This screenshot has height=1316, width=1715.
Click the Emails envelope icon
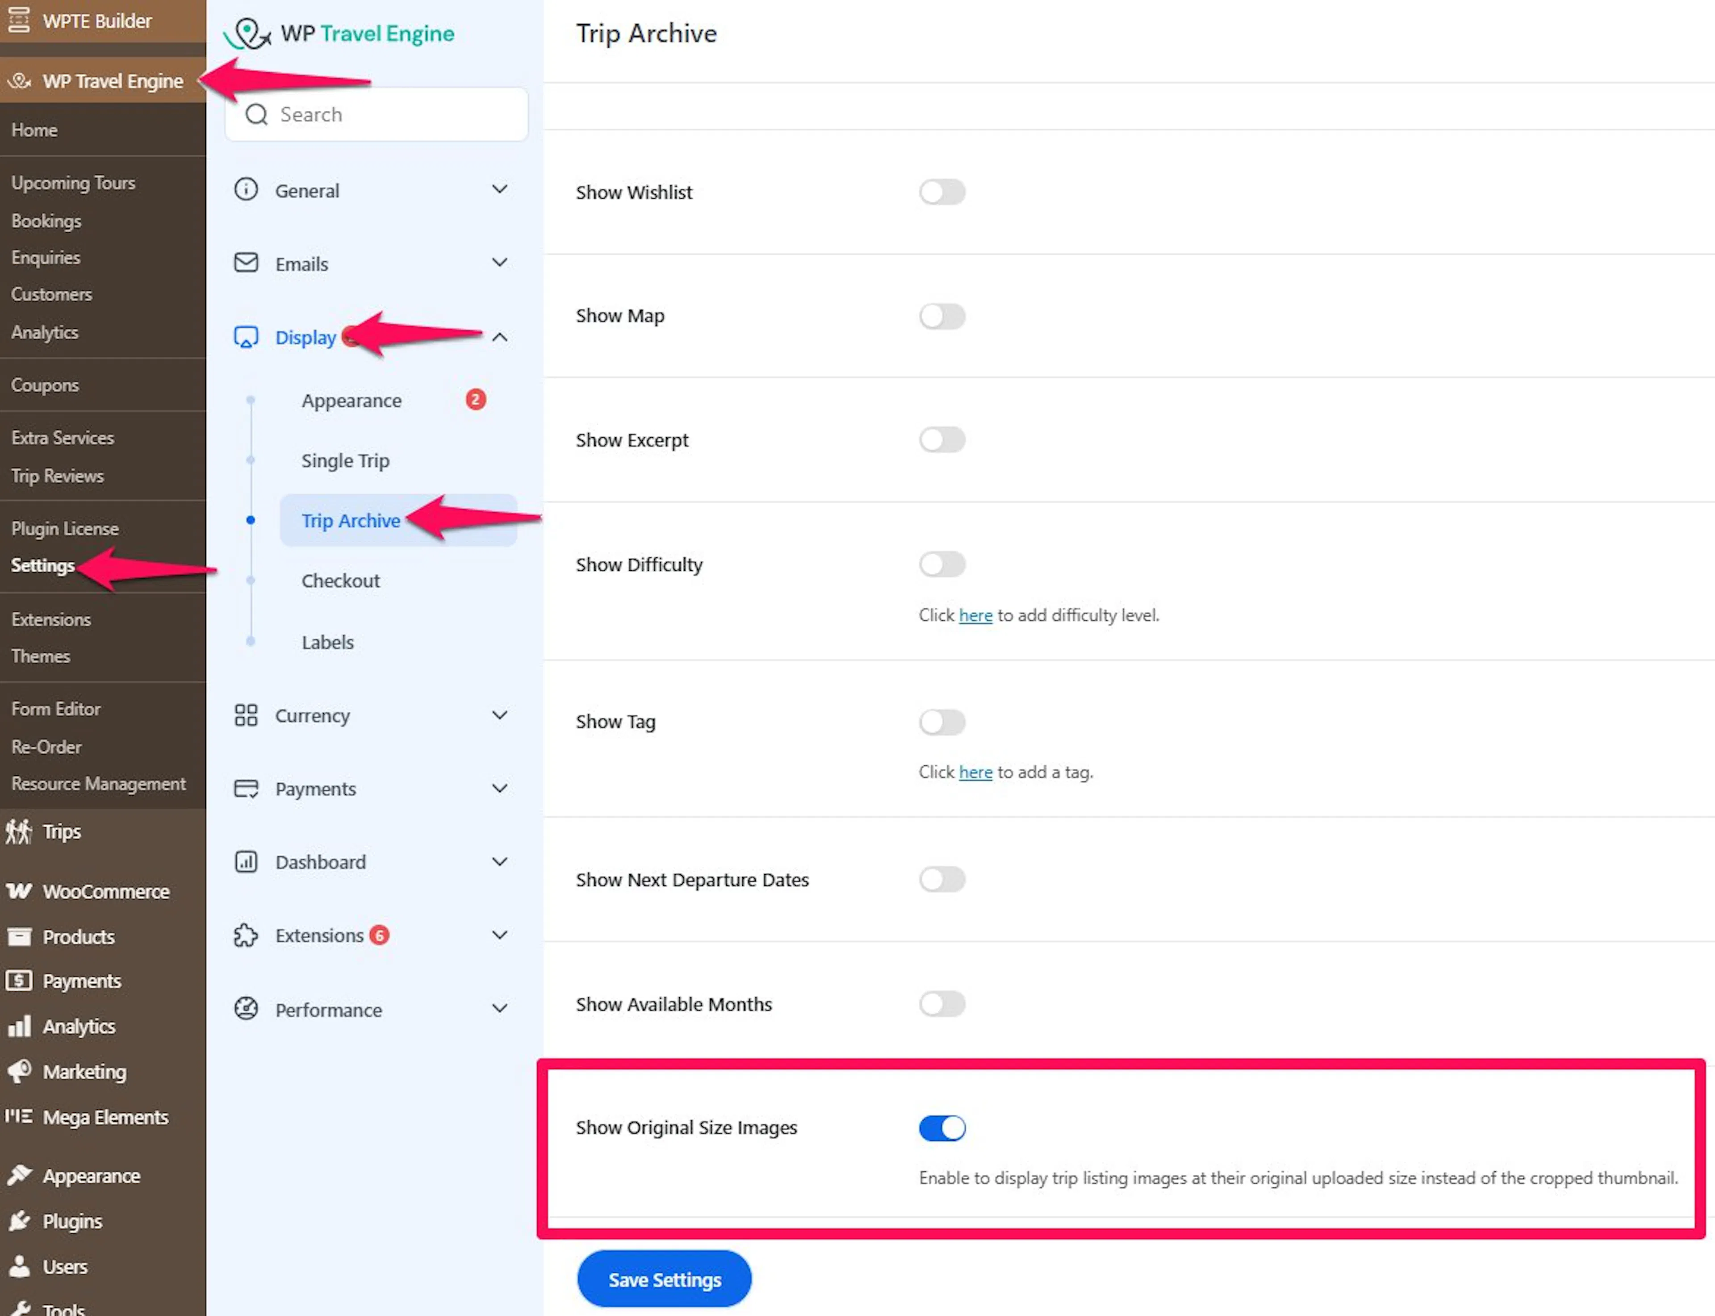tap(246, 263)
